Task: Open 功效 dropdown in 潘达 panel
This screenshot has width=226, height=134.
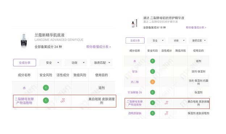Action: 177,40
